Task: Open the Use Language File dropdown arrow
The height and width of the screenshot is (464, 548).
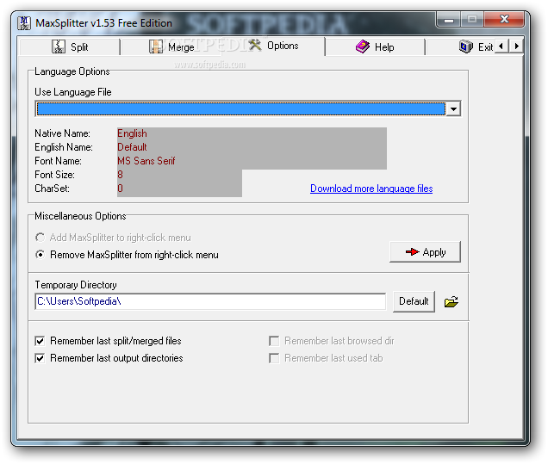Action: pos(453,109)
